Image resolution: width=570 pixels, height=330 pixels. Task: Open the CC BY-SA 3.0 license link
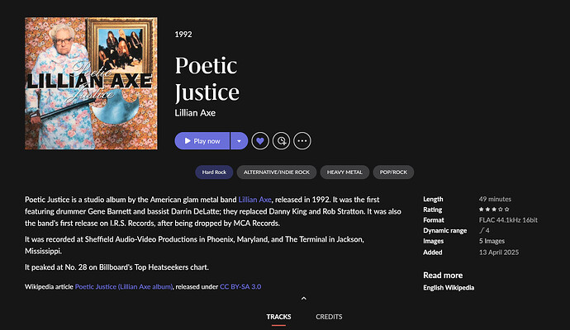coord(241,286)
